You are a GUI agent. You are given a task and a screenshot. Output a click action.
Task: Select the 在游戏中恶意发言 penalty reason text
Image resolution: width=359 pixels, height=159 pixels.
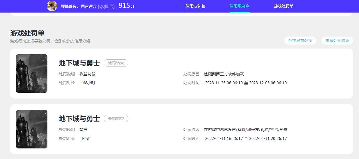246,130
